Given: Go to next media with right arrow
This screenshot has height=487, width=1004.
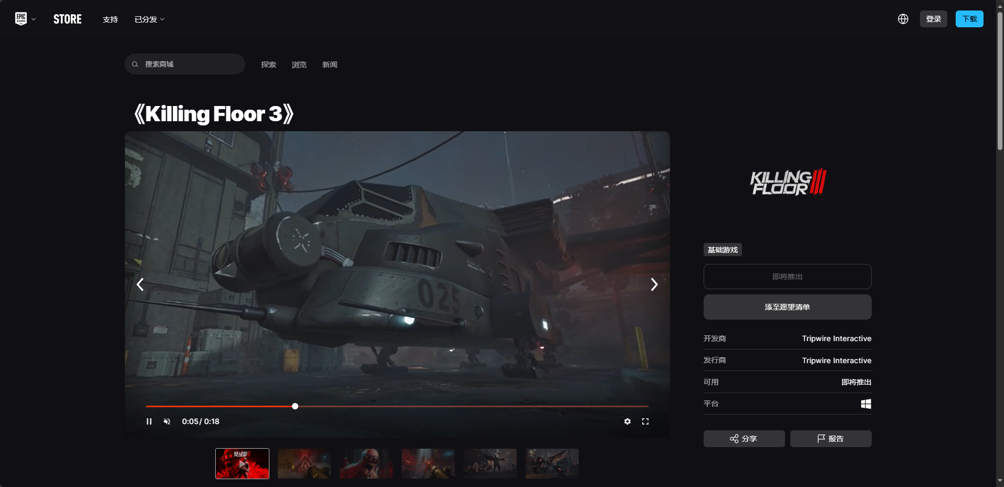Looking at the screenshot, I should pos(654,284).
